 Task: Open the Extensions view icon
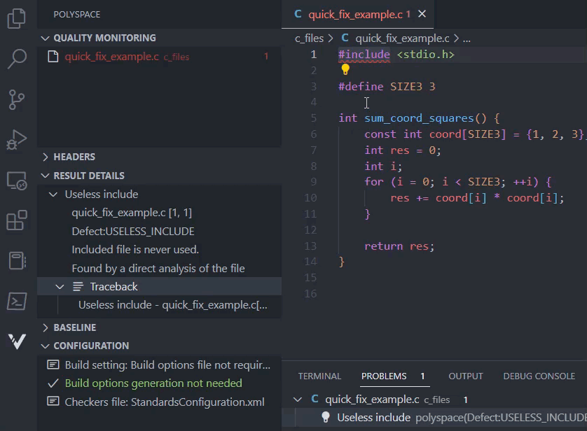coord(17,220)
